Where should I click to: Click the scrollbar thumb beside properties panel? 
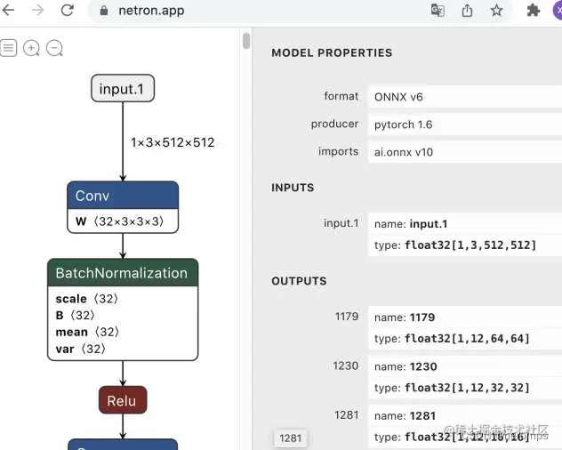(246, 41)
